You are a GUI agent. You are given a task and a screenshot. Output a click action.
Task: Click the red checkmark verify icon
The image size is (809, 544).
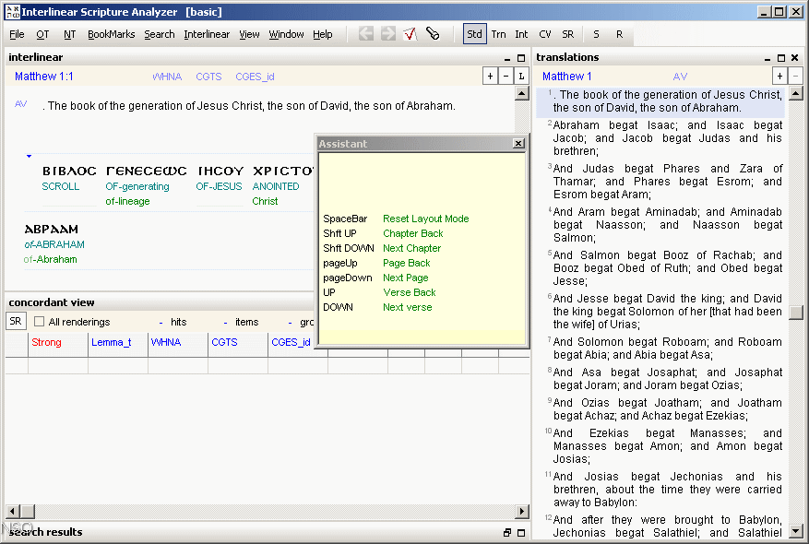[x=409, y=32]
